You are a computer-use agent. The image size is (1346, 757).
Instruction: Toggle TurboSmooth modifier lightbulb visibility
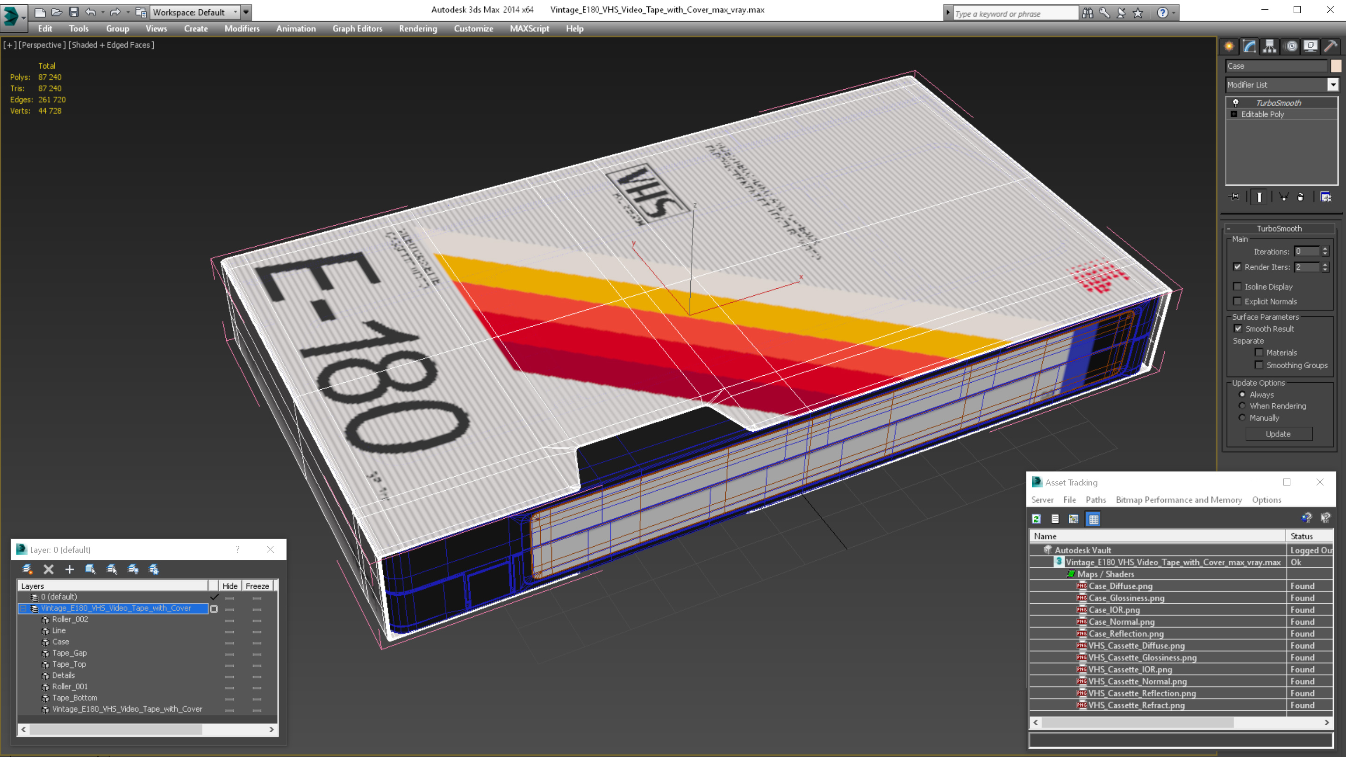coord(1236,103)
